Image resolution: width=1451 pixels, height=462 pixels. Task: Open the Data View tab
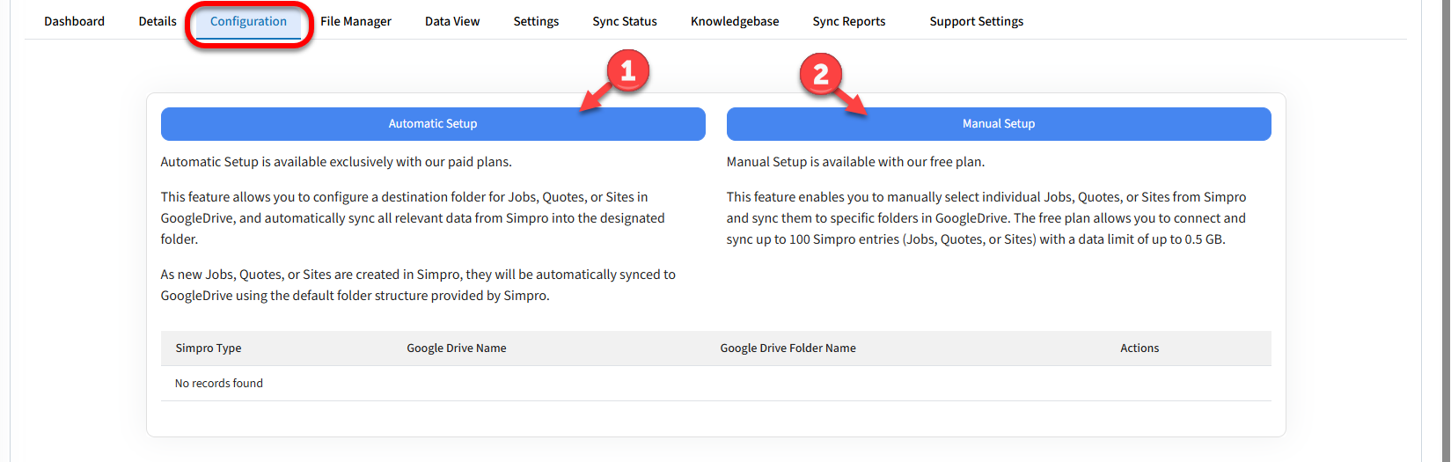[x=452, y=21]
